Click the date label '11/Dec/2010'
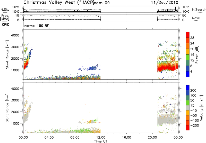This screenshot has width=206, height=143. pyautogui.click(x=165, y=3)
